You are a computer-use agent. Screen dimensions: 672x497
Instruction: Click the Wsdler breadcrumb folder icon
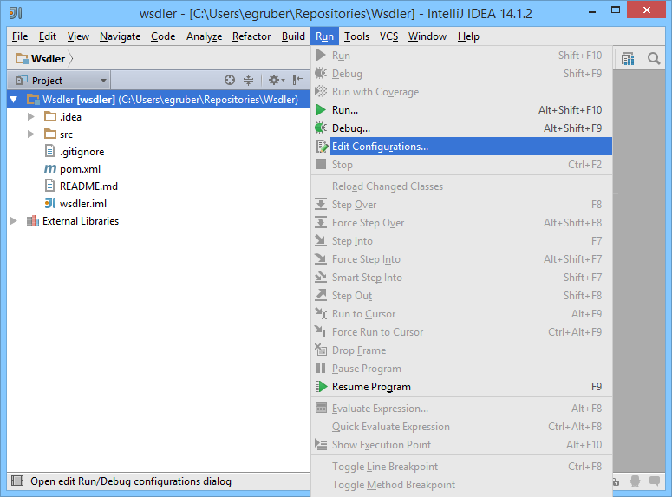[x=22, y=58]
